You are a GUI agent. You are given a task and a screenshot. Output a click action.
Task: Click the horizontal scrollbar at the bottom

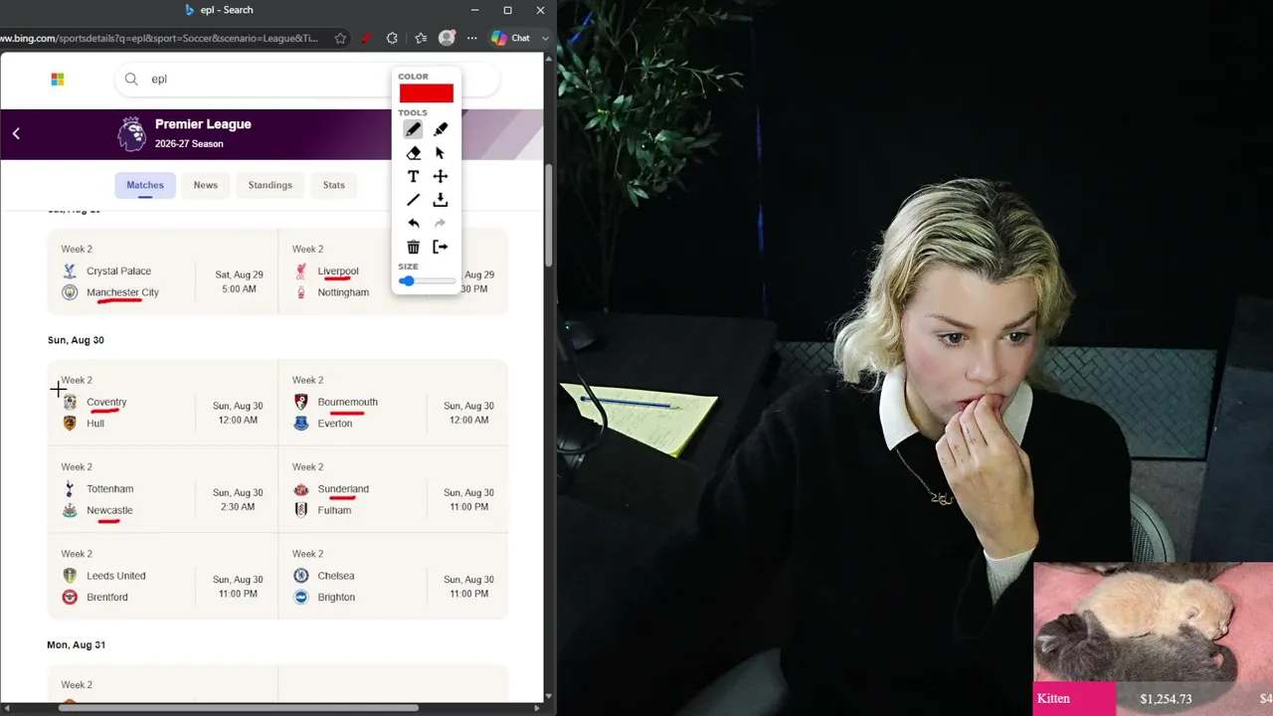239,708
